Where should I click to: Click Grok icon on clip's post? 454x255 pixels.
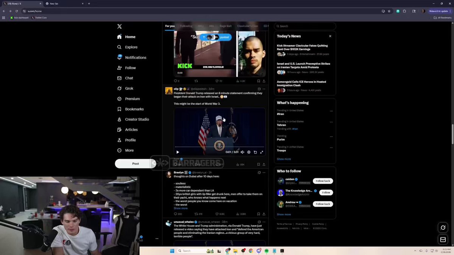tap(259, 89)
